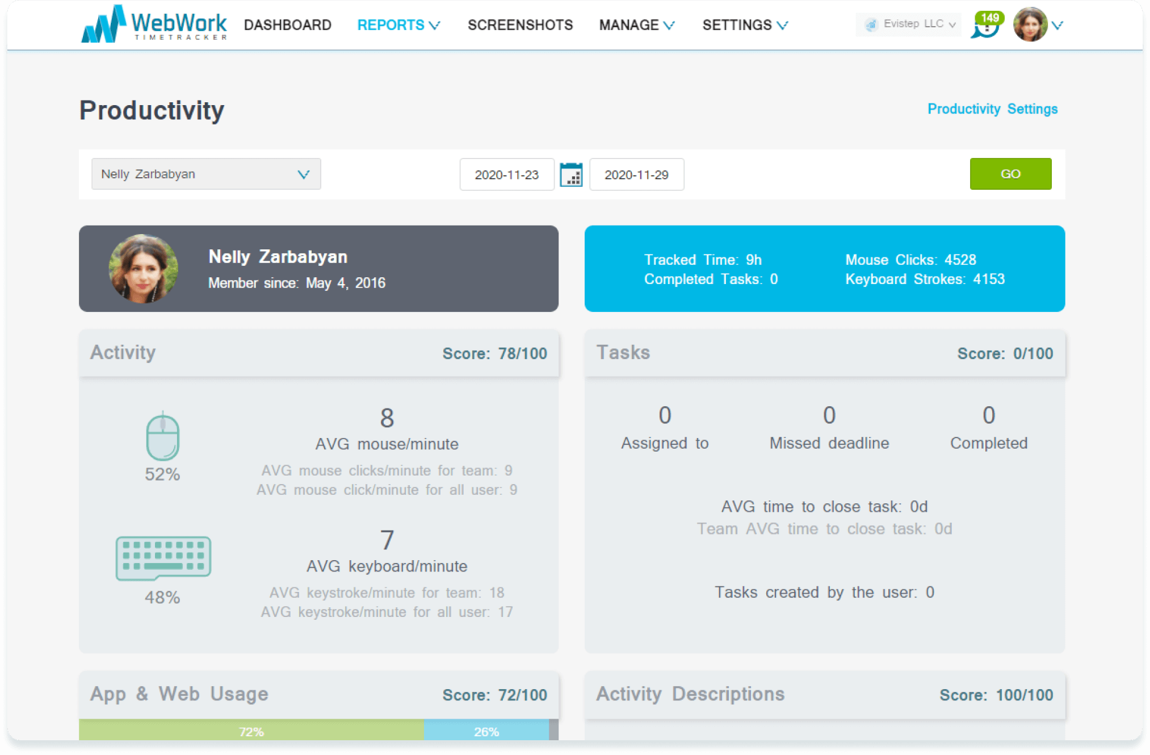Viewport: 1150px width, 755px height.
Task: Click AVG keystroke/minute for all user: 17
Action: coord(387,612)
